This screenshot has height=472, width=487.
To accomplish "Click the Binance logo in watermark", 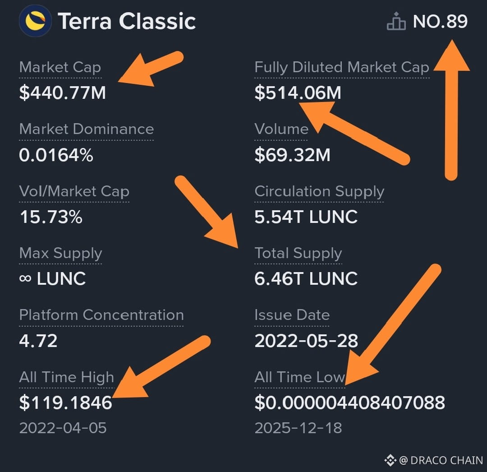I will tap(391, 460).
